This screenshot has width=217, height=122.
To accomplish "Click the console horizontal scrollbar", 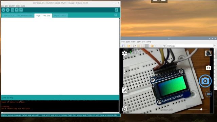I will click(60, 113).
